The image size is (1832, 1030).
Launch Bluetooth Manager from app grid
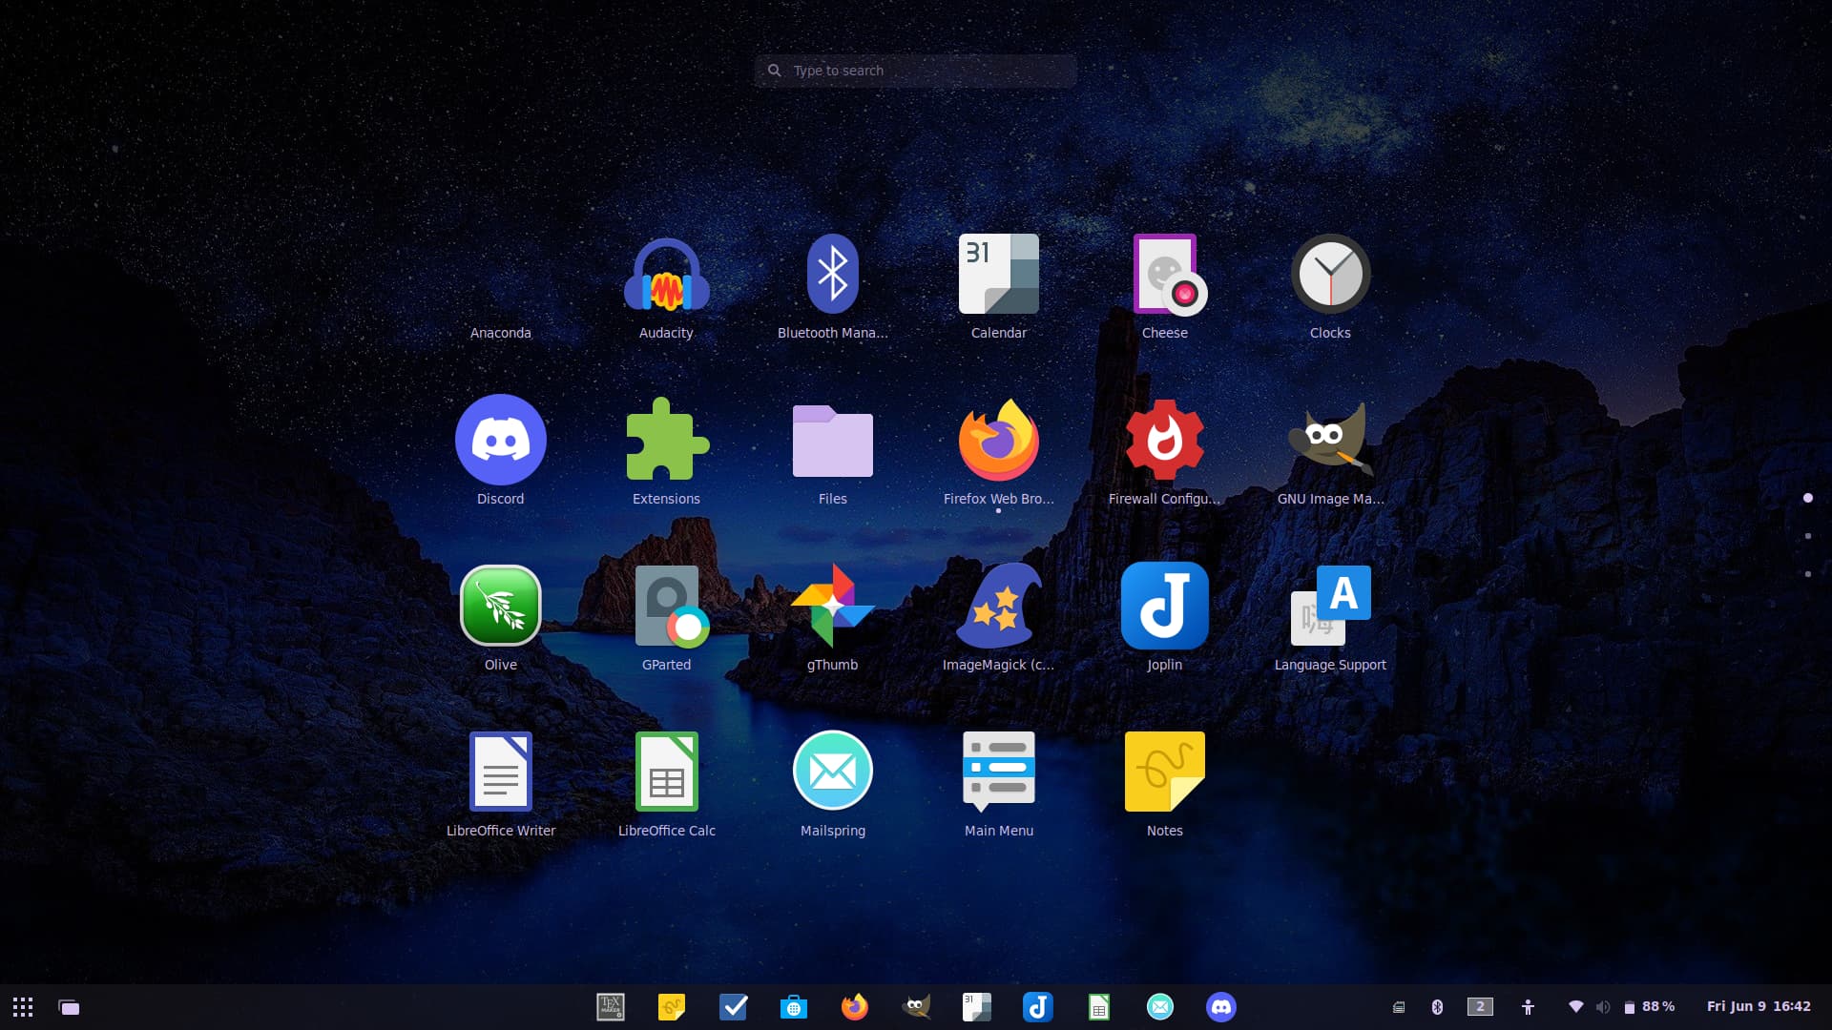pos(832,277)
